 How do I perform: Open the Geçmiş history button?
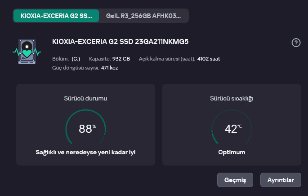click(235, 180)
